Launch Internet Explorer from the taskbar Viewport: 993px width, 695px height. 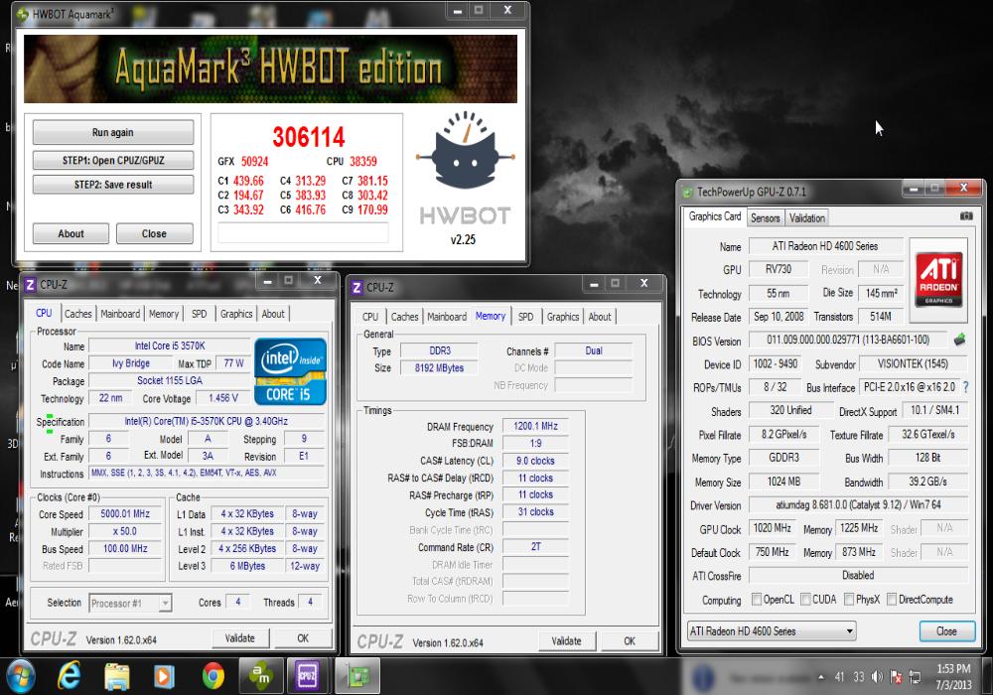(x=70, y=676)
